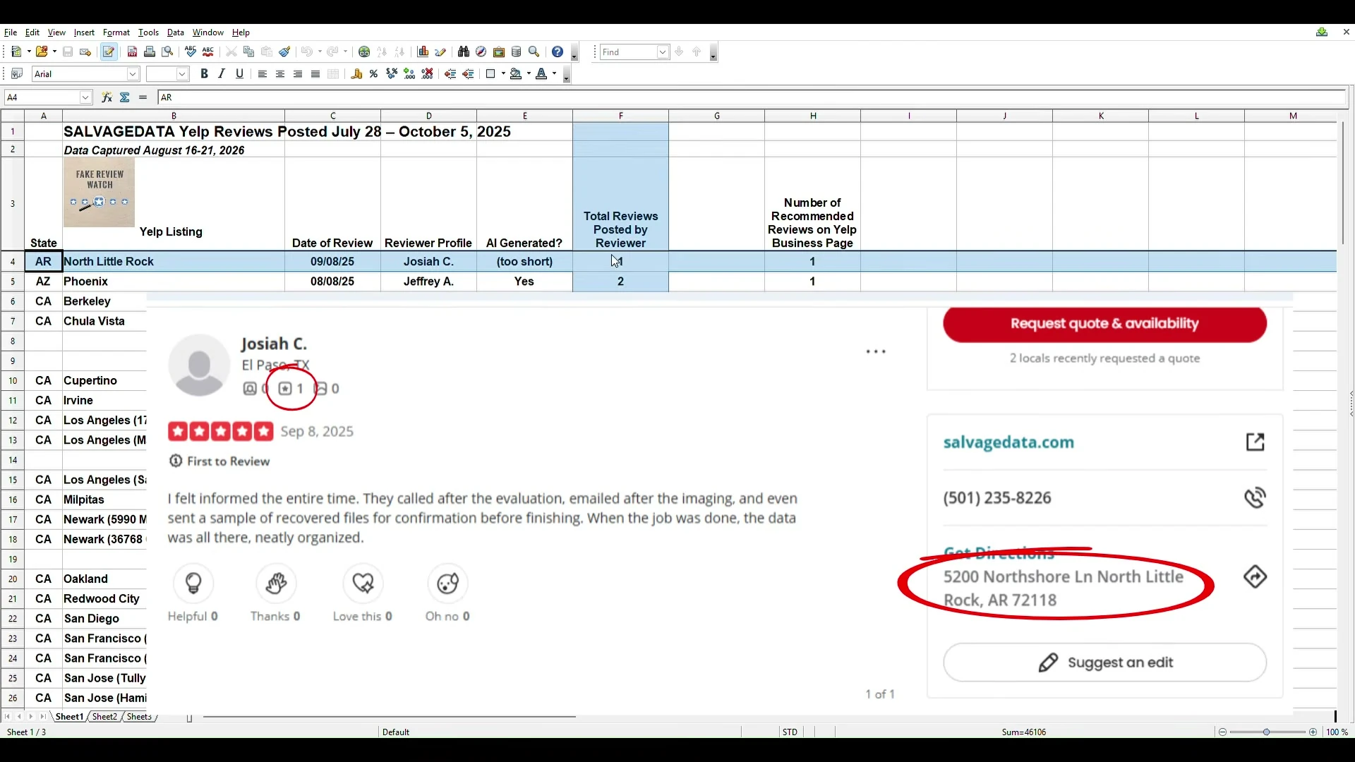This screenshot has width=1355, height=762.
Task: Add a decimal place
Action: [x=409, y=74]
